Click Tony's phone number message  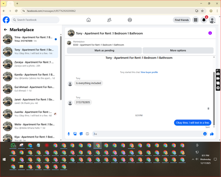pos(83,102)
